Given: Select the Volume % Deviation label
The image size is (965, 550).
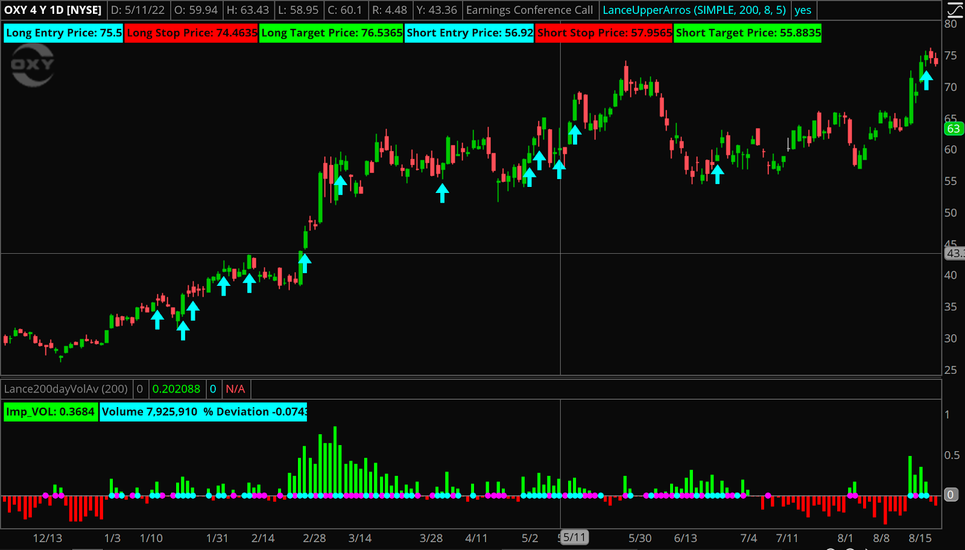Looking at the screenshot, I should coord(204,412).
